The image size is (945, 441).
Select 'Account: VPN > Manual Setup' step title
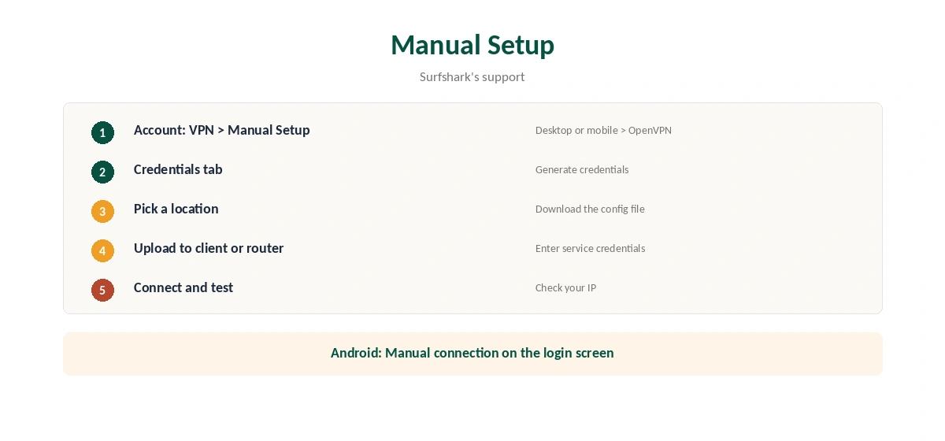tap(221, 130)
